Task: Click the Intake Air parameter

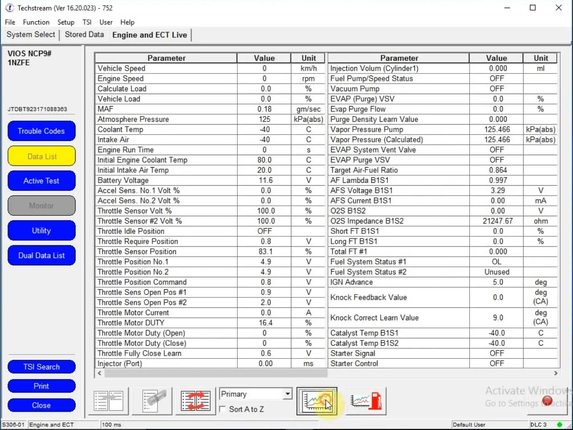Action: coord(166,139)
